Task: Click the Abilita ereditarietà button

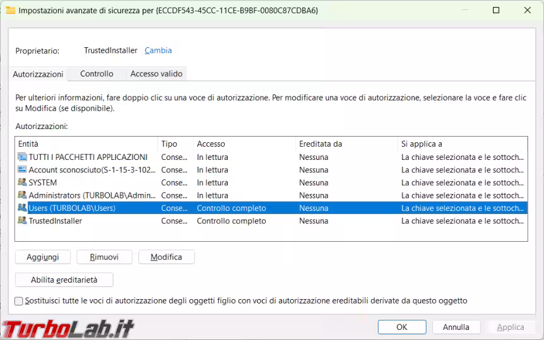Action: point(64,280)
